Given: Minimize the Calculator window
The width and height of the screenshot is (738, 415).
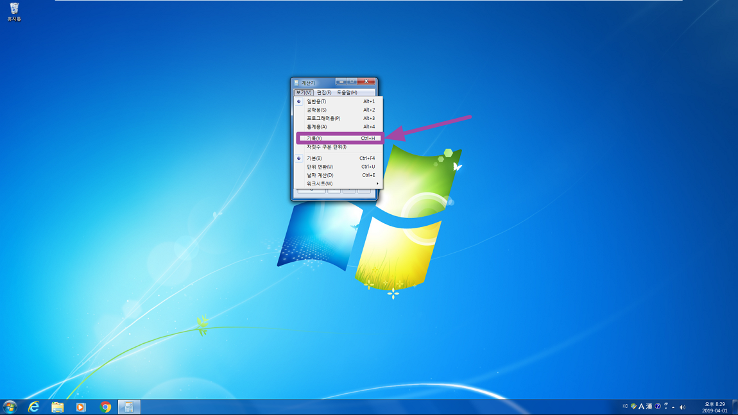Looking at the screenshot, I should 341,81.
